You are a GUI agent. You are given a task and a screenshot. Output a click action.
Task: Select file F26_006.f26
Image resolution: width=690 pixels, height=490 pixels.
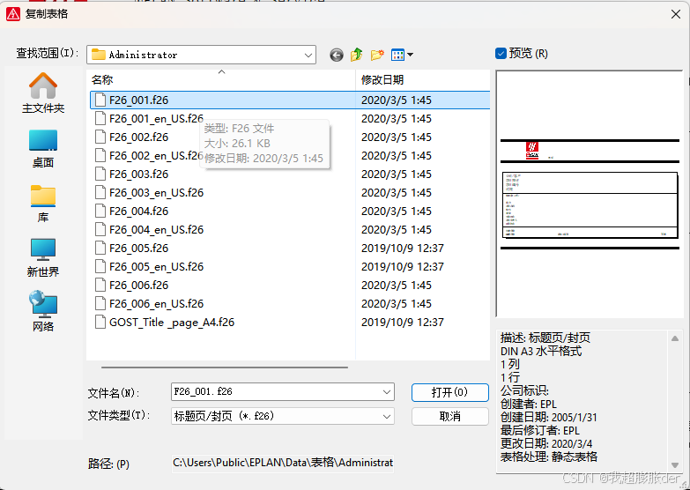tap(138, 285)
